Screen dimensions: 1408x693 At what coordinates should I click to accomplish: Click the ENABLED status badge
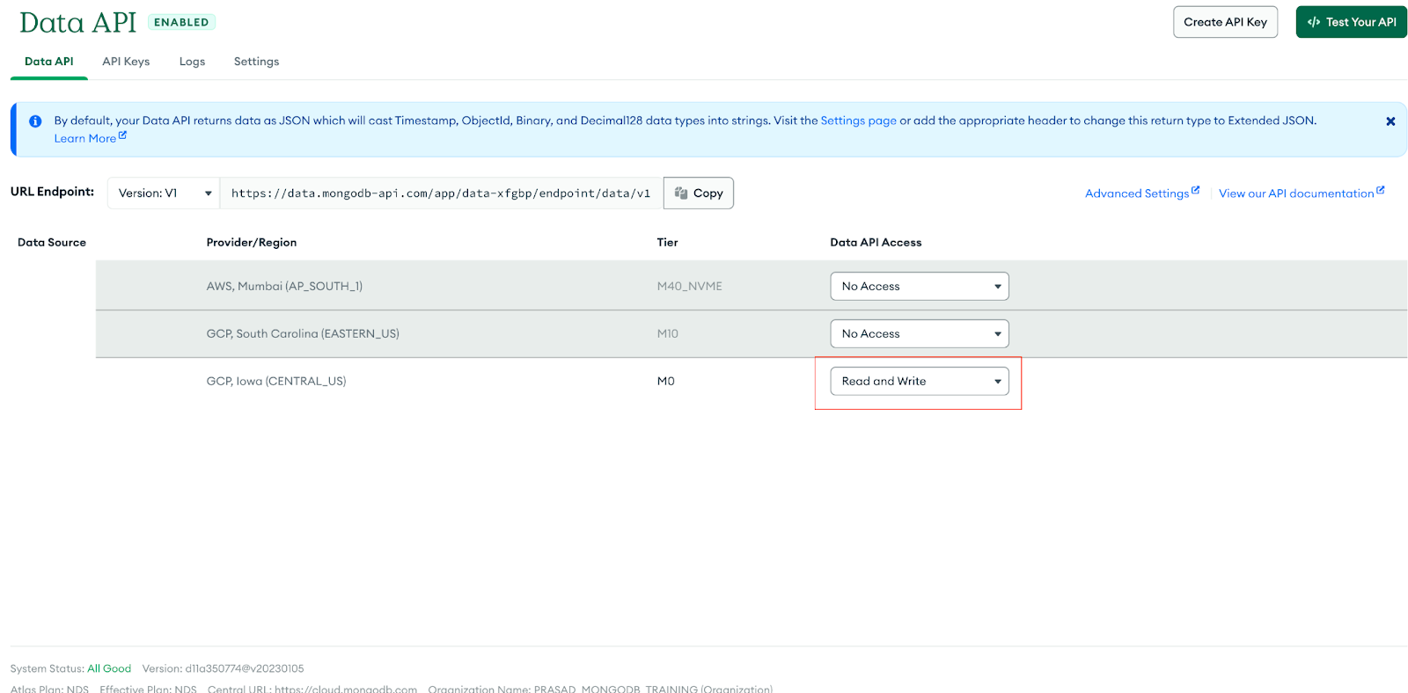click(x=181, y=22)
